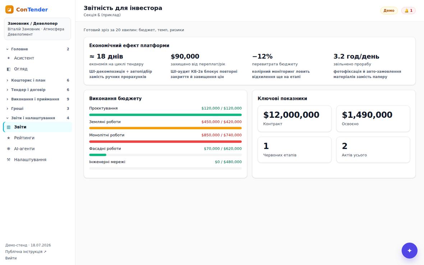Viewport: 424px width, 265px height.
Task: Click the 3.2 год/день metric
Action: (356, 56)
